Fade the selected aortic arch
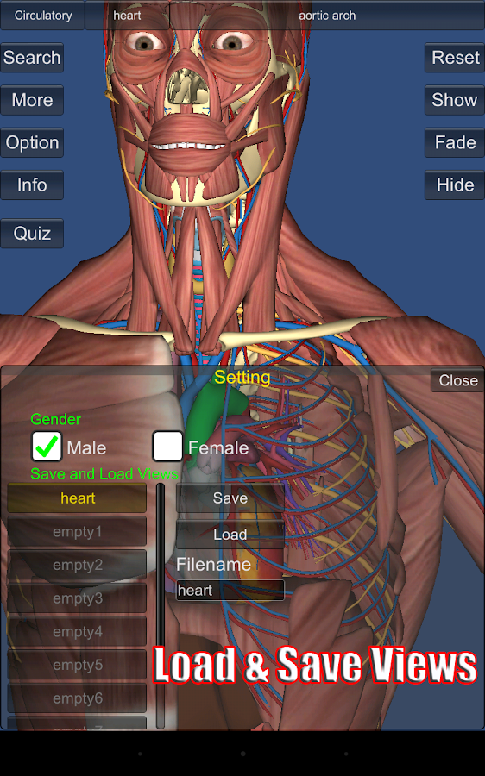 [455, 142]
